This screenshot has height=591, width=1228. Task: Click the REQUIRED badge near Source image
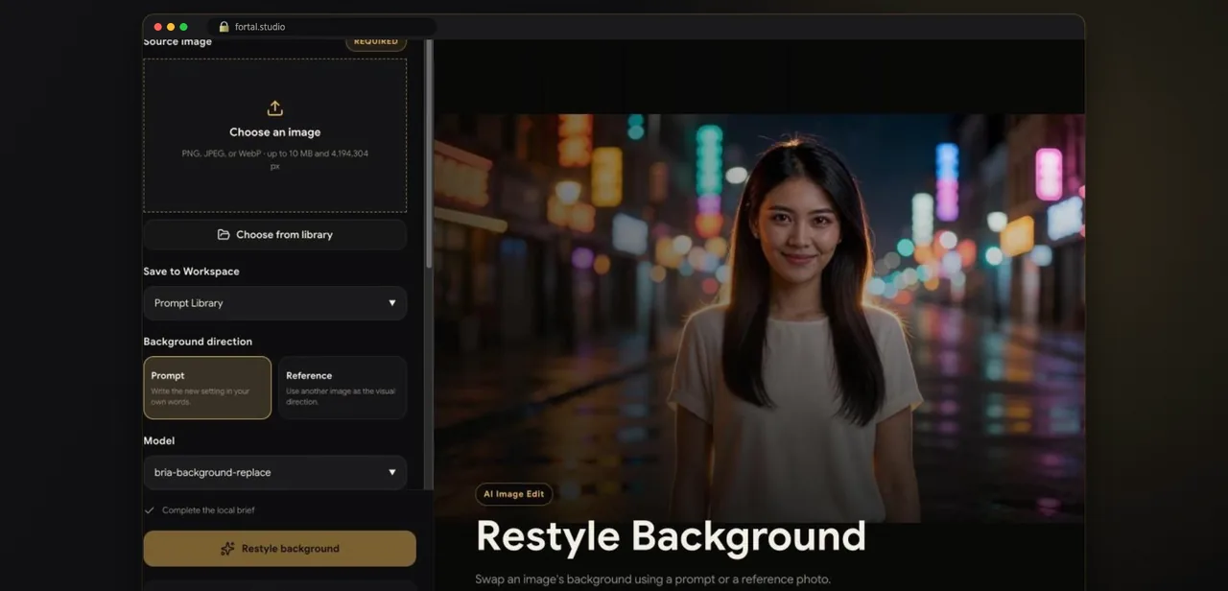(376, 41)
